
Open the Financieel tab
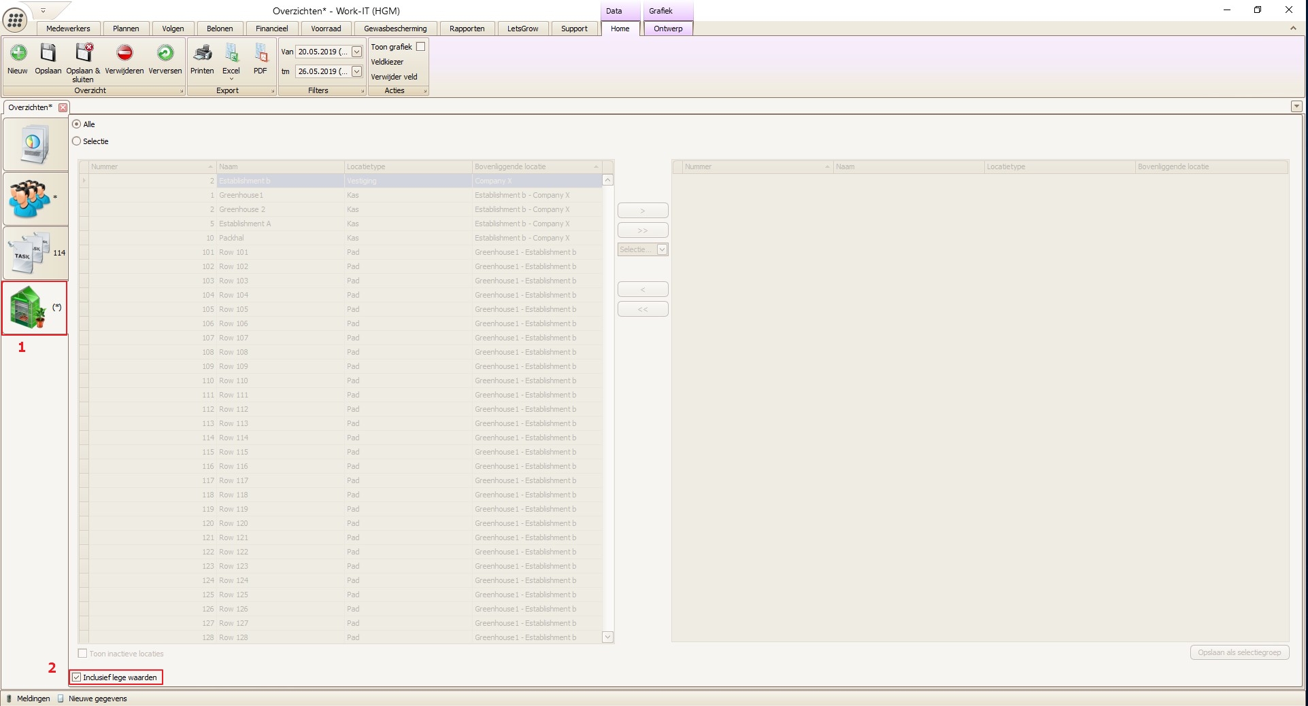272,29
